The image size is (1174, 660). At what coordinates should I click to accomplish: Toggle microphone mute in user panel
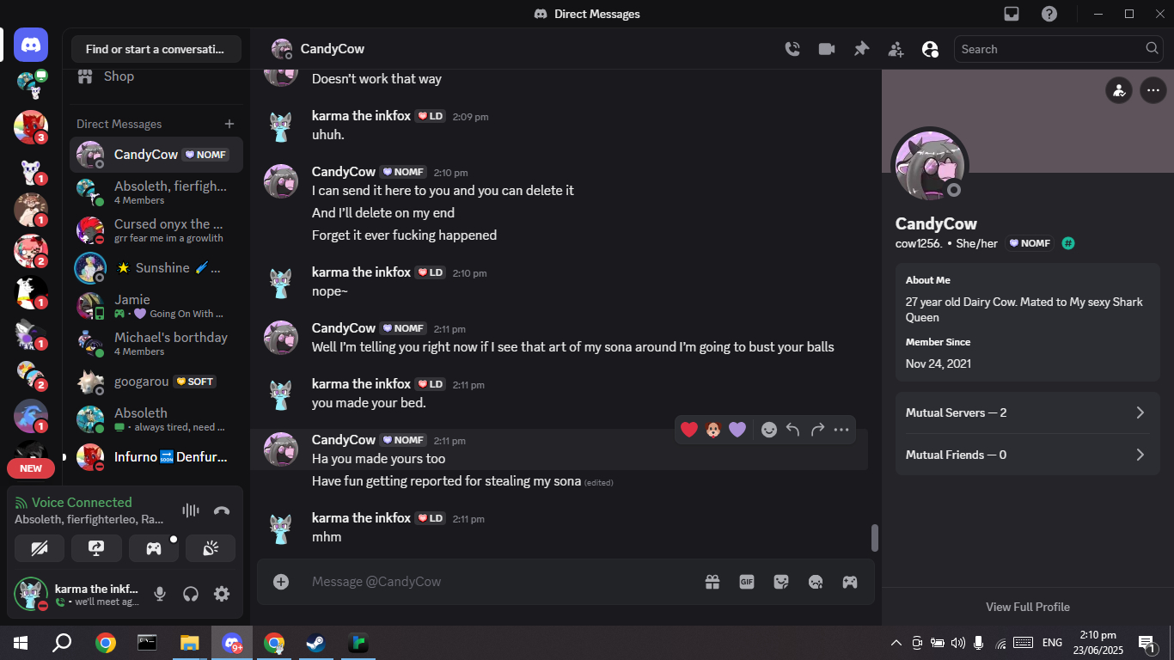(160, 594)
